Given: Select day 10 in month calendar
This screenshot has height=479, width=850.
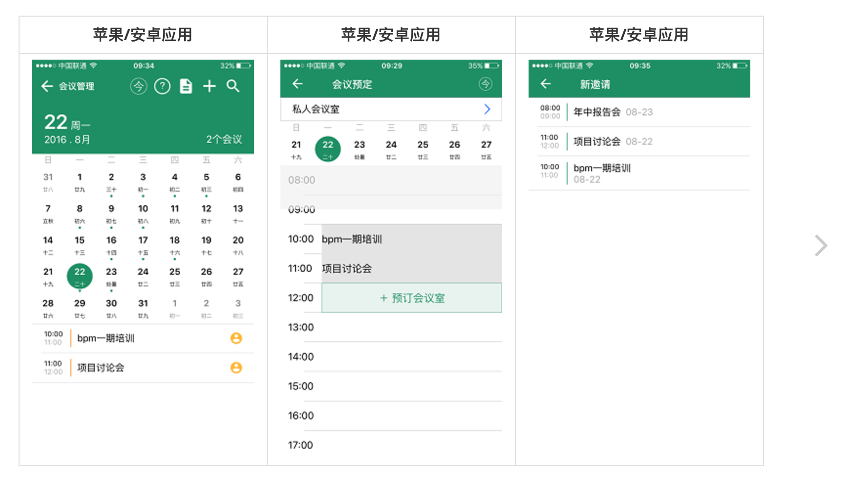Looking at the screenshot, I should [143, 214].
